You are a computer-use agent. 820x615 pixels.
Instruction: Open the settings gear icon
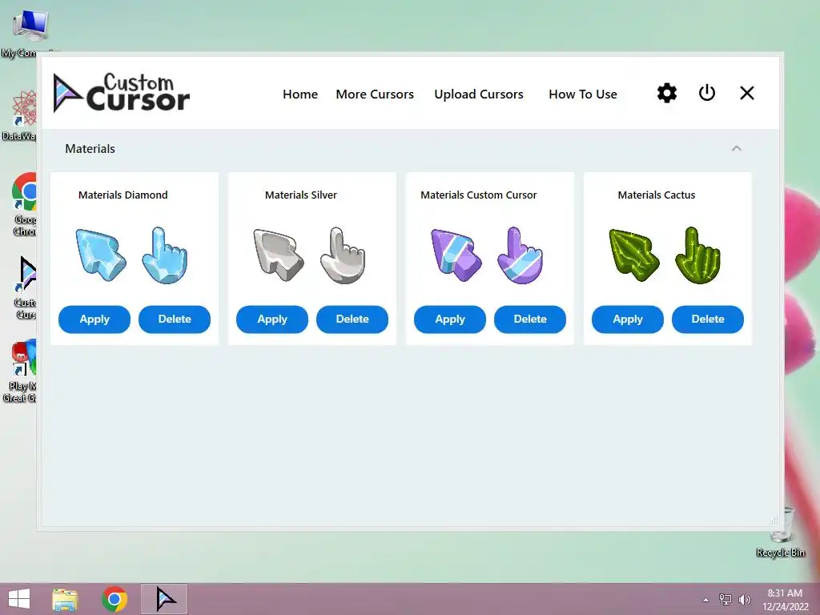667,93
